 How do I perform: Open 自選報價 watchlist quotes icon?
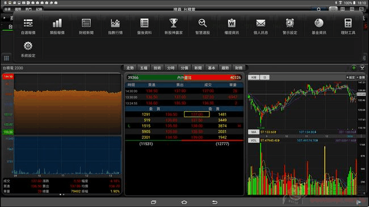click(x=28, y=26)
